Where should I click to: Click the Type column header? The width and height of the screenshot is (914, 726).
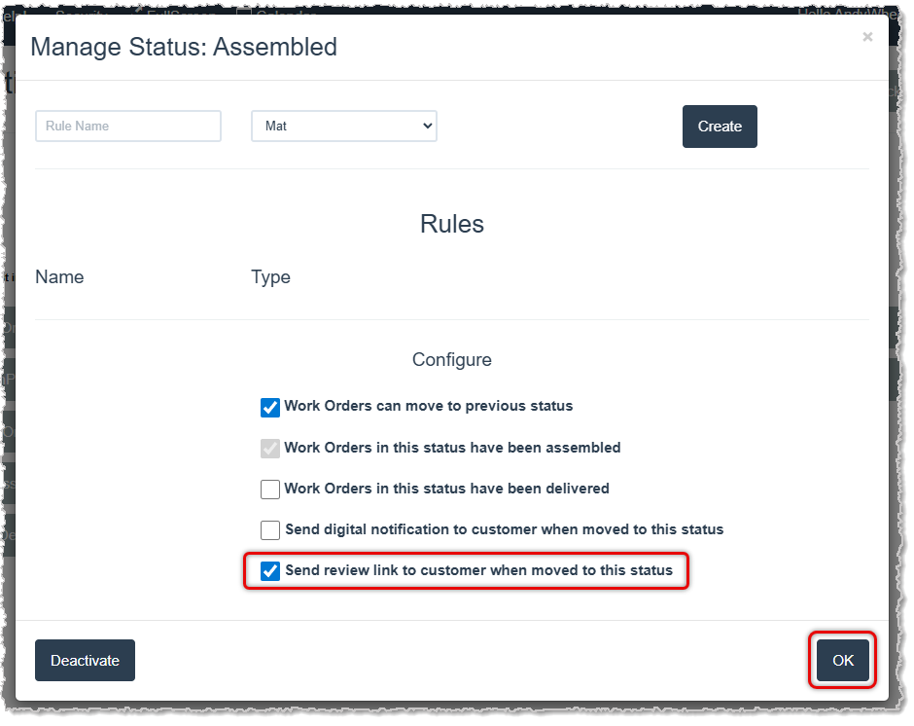click(270, 277)
